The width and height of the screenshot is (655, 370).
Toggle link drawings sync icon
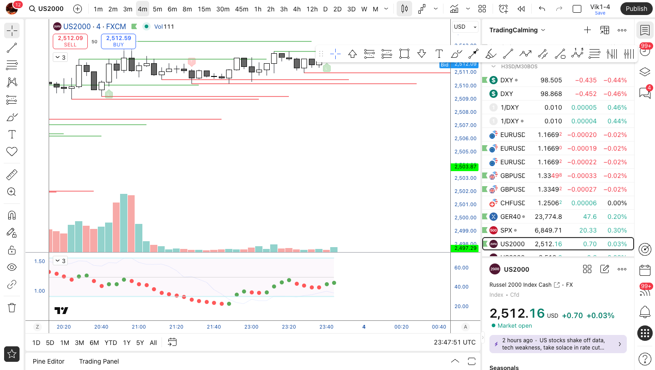pyautogui.click(x=12, y=284)
